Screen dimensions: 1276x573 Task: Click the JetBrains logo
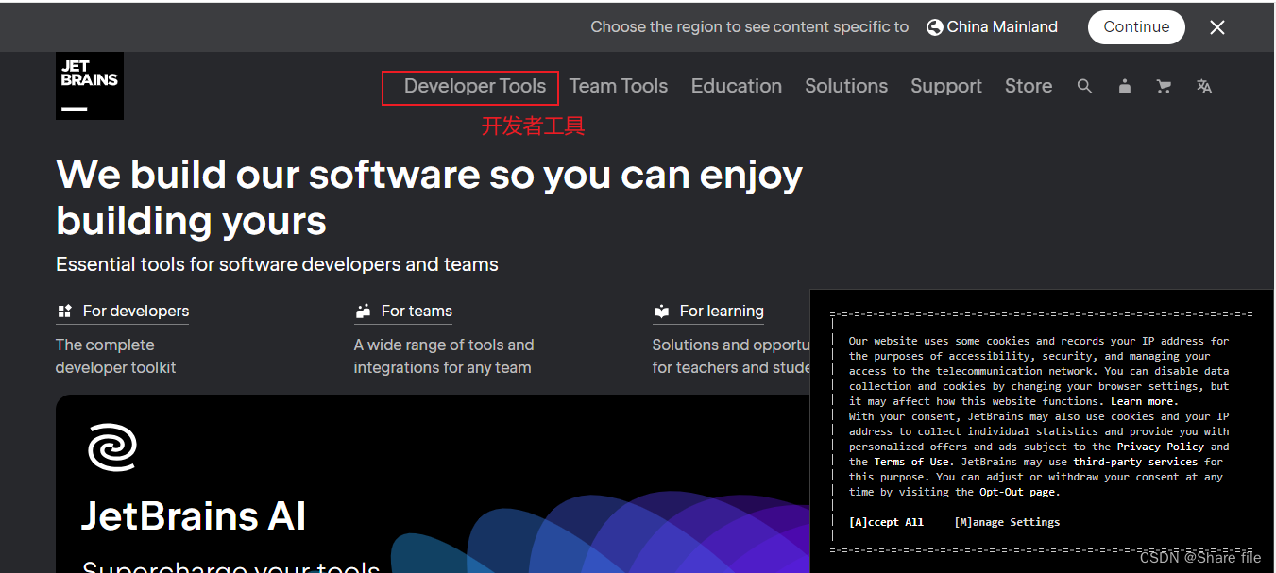[90, 86]
